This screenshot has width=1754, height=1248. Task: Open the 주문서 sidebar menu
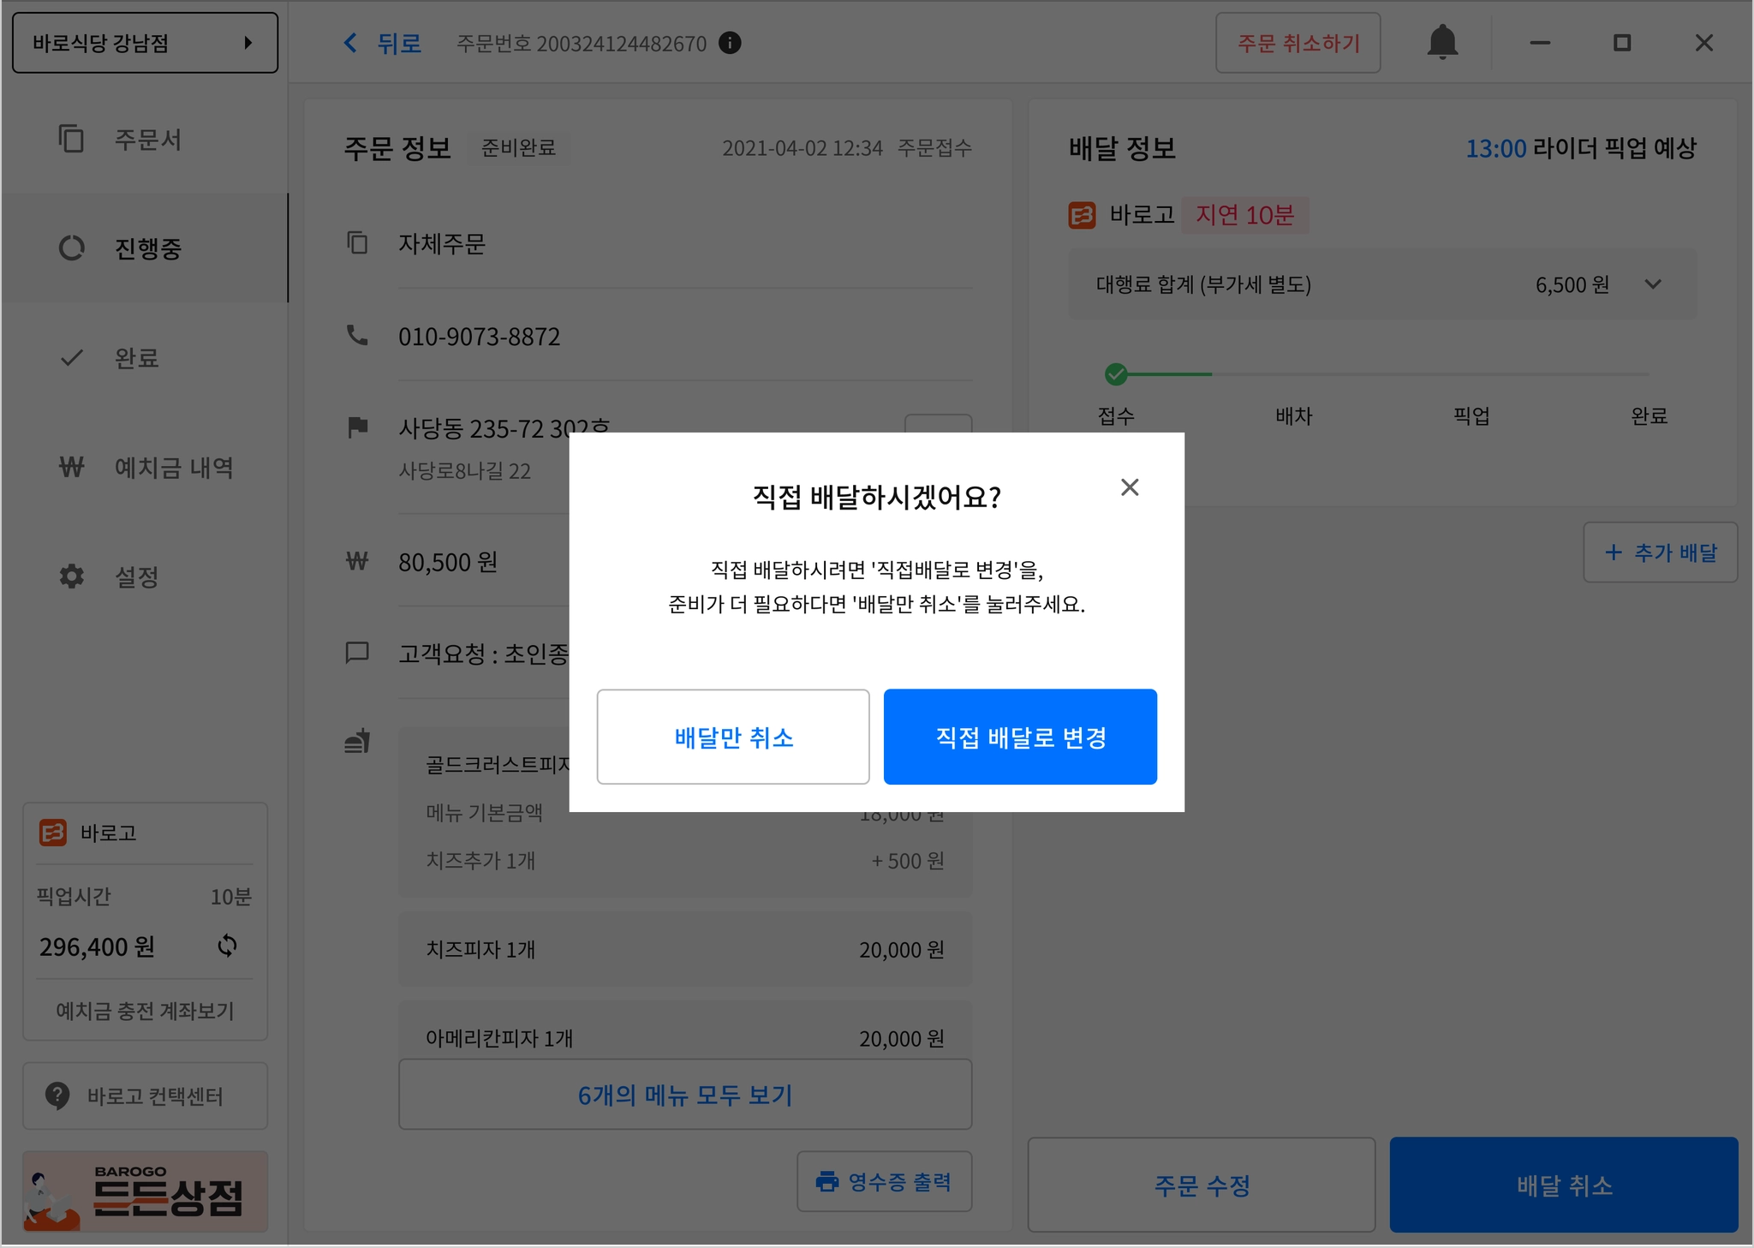[x=146, y=140]
